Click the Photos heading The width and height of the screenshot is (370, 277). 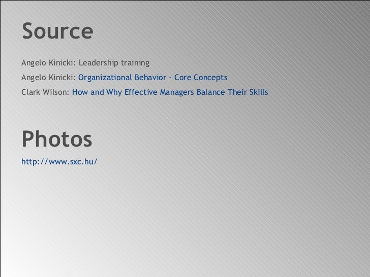tap(56, 138)
